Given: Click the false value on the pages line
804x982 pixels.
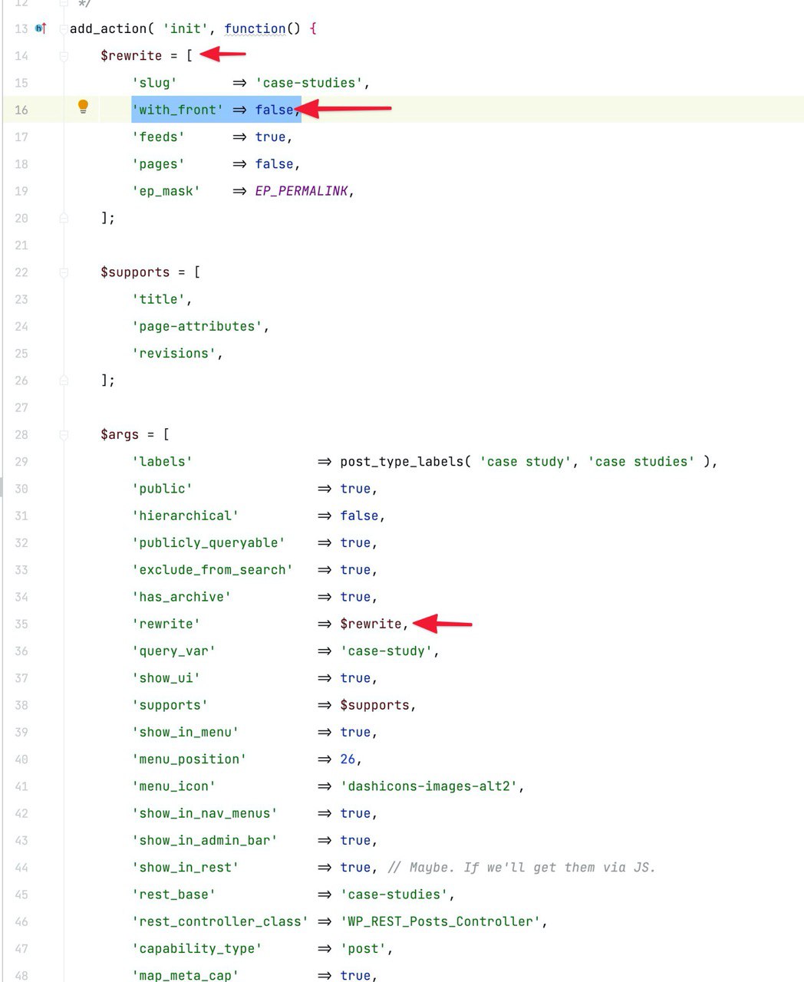Looking at the screenshot, I should tap(275, 164).
